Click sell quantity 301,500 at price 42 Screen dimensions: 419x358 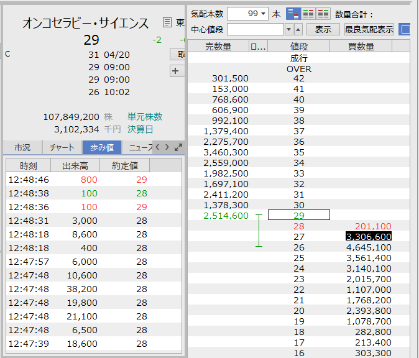(230, 78)
